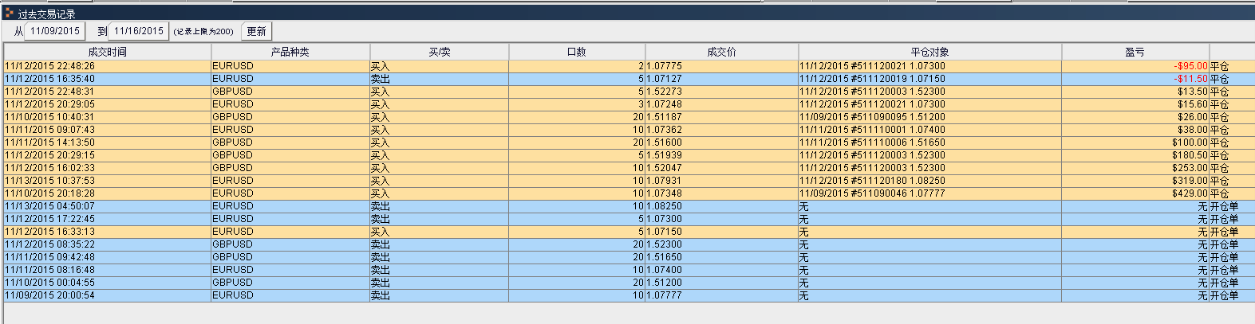Screen dimensions: 1255x324
Task: Sort by the 产品种类 column header
Action: (x=290, y=52)
